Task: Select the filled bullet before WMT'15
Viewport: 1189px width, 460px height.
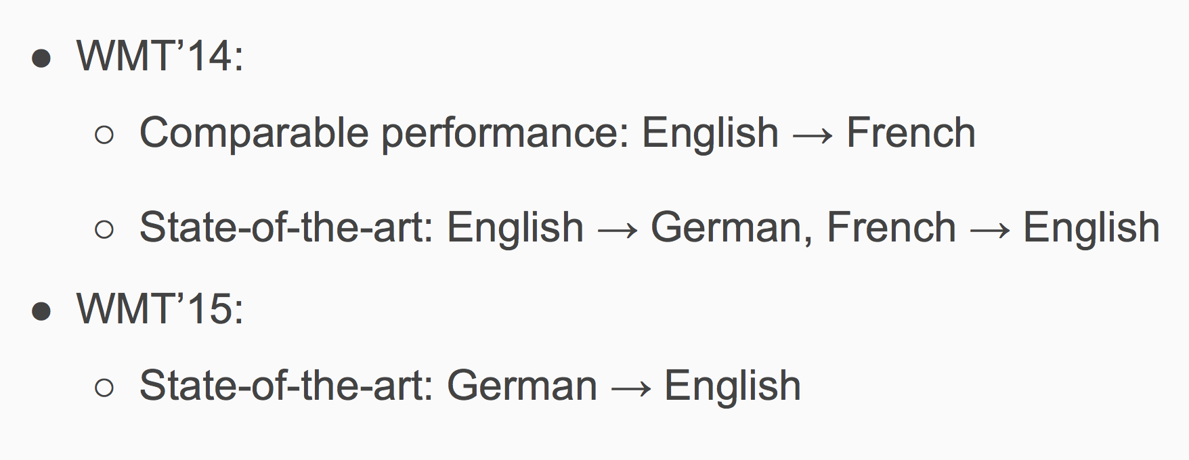Action: [41, 312]
